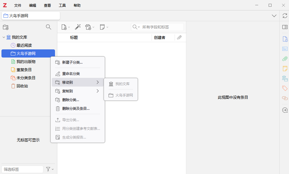Viewport: 289px width, 174px height.
Task: Select the 火鸟手游网 tab at top
Action: click(x=31, y=16)
